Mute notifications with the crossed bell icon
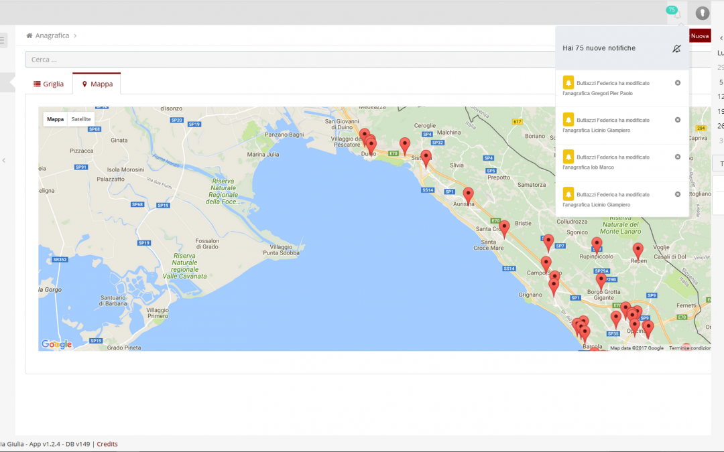 676,48
